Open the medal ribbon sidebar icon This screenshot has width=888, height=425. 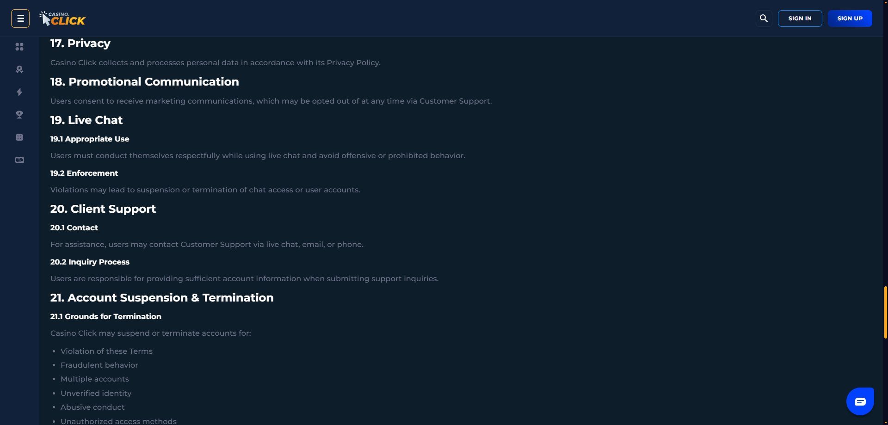(x=19, y=69)
